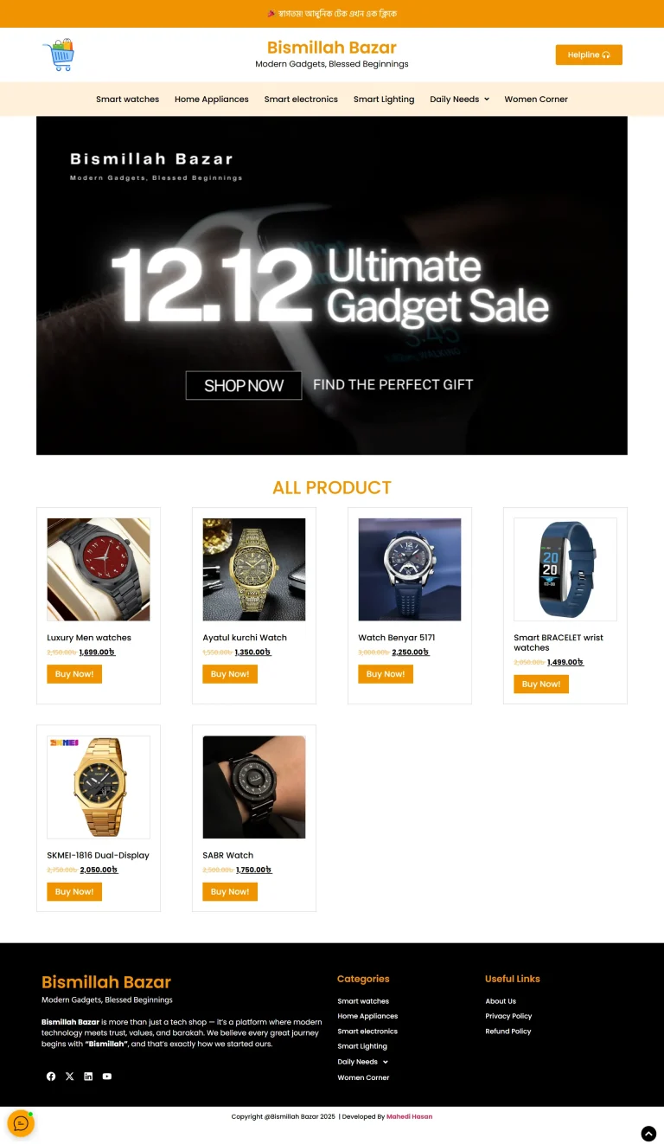
Task: Open the LinkedIn icon in footer
Action: (x=88, y=1077)
